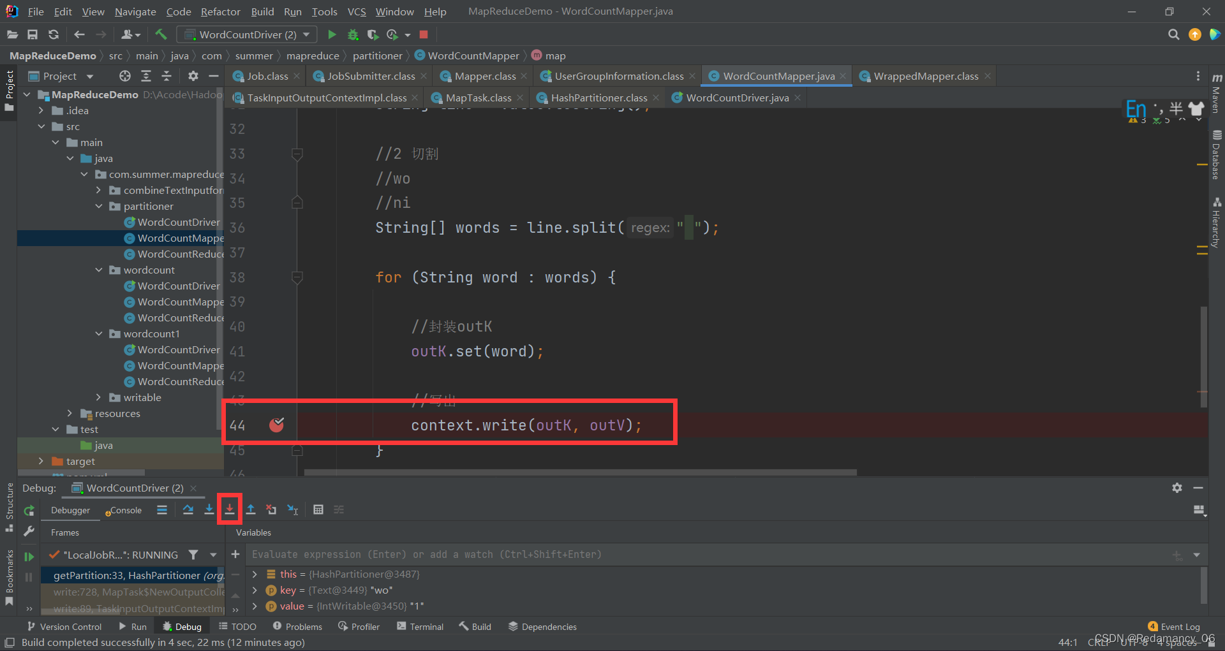Expand the combineTextInputformat package
The height and width of the screenshot is (651, 1225).
(98, 190)
